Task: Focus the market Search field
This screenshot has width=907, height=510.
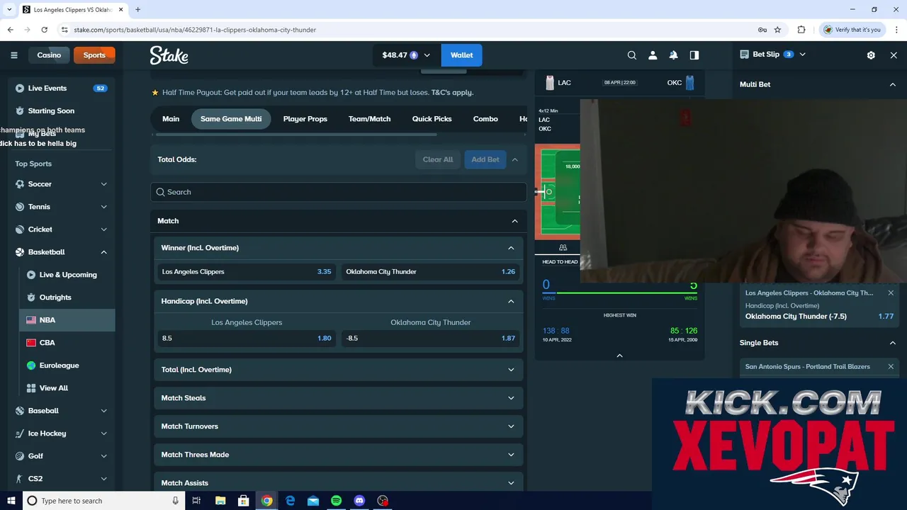Action: coord(338,192)
